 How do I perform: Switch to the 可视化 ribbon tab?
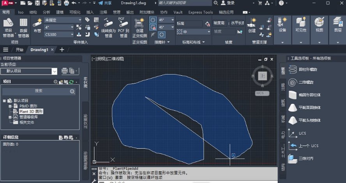(75, 12)
